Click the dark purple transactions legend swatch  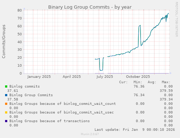click(x=6, y=121)
